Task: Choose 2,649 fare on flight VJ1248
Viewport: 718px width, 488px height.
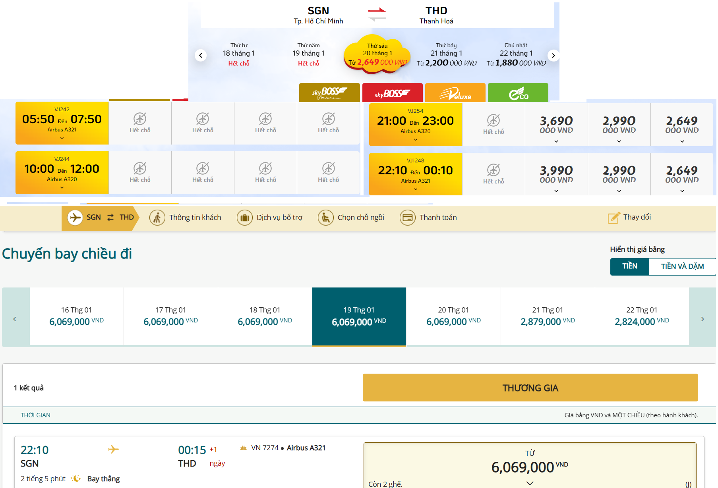Action: [682, 174]
